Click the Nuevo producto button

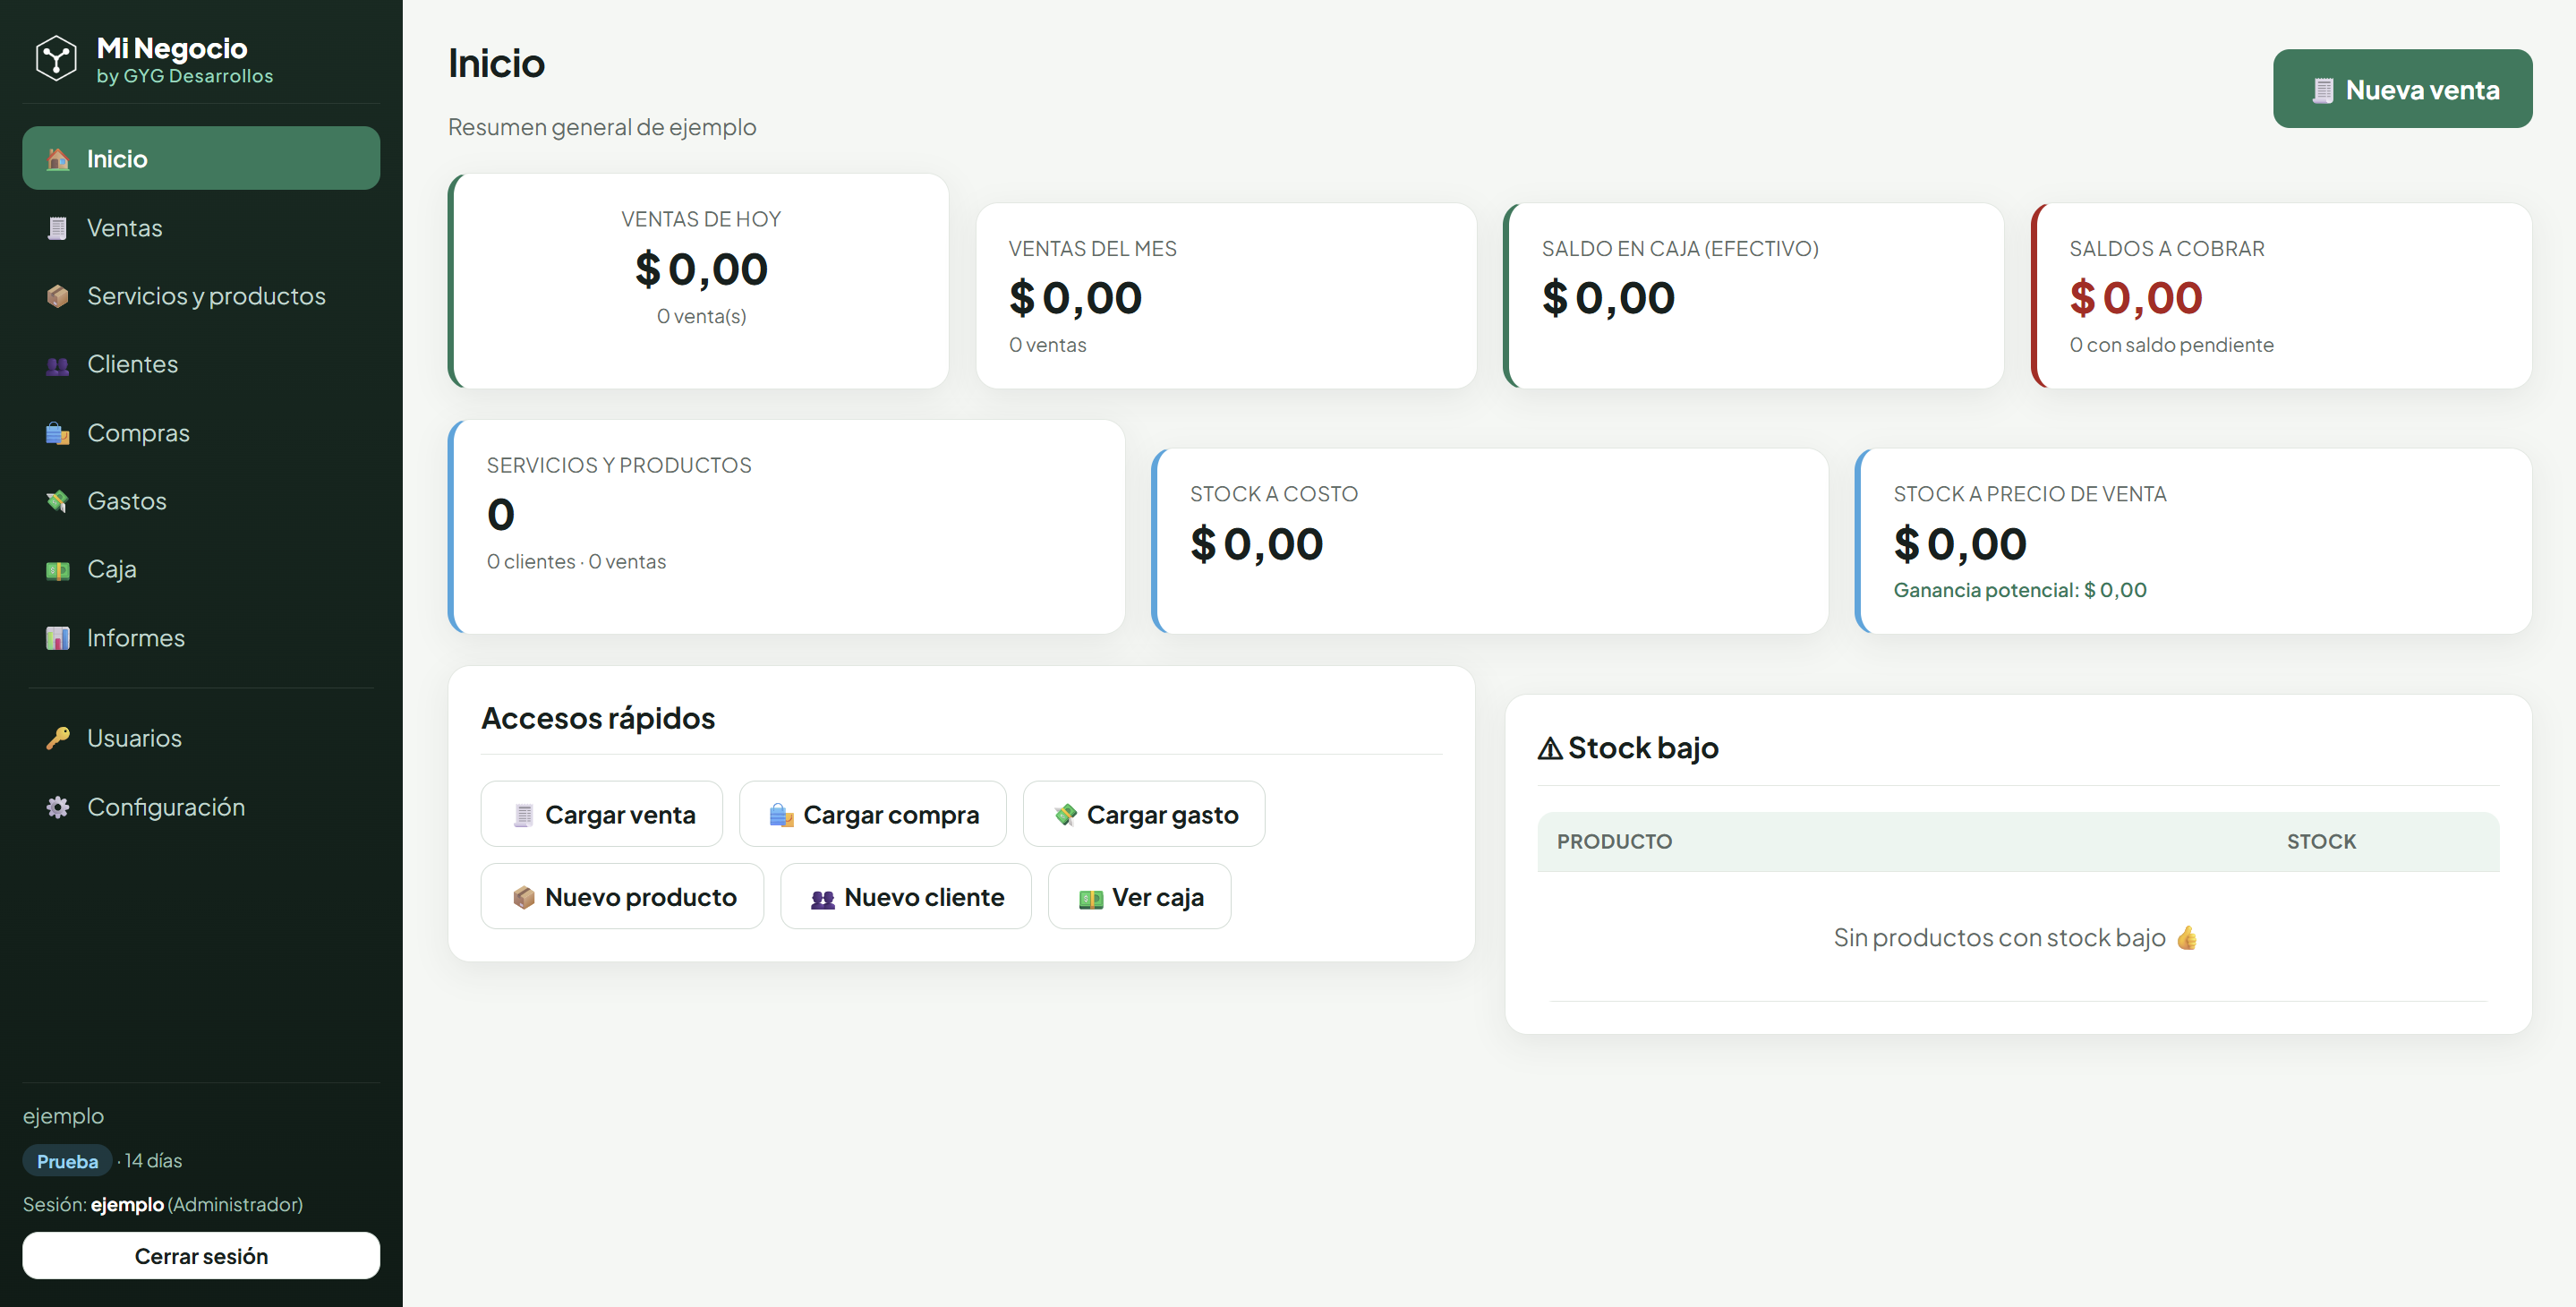[622, 896]
